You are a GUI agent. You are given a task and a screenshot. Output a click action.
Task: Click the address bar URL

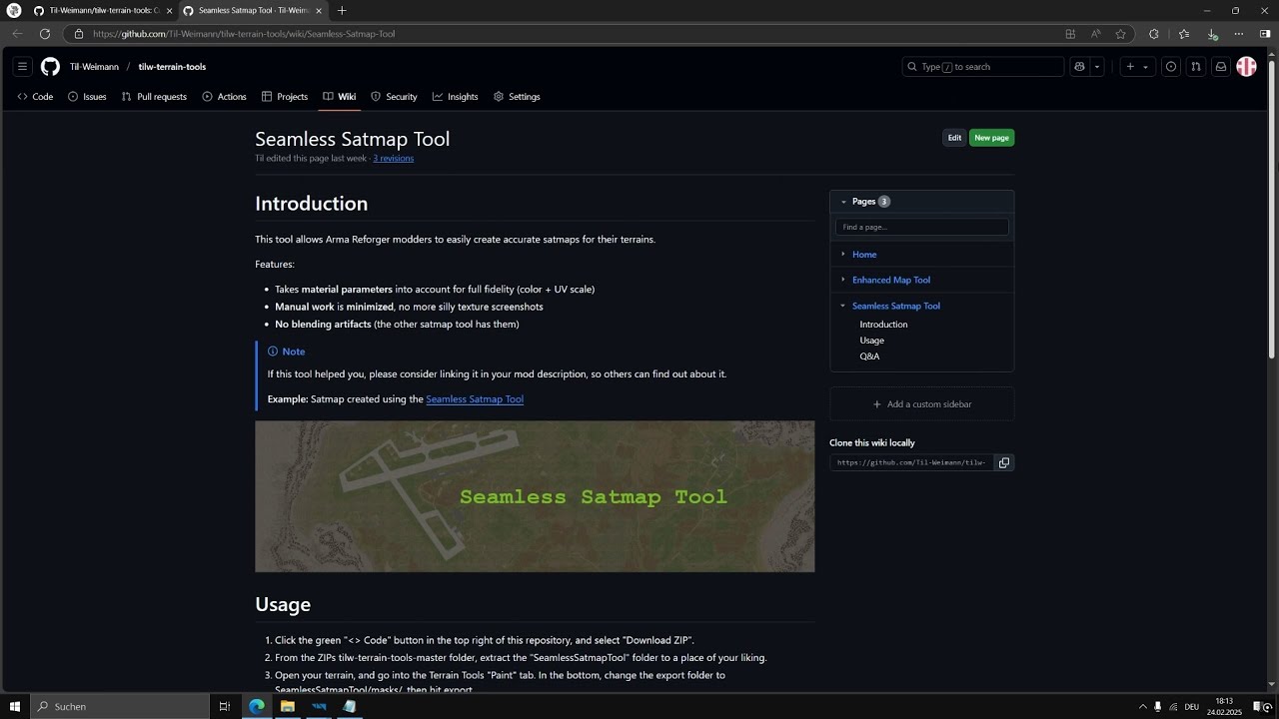(244, 34)
